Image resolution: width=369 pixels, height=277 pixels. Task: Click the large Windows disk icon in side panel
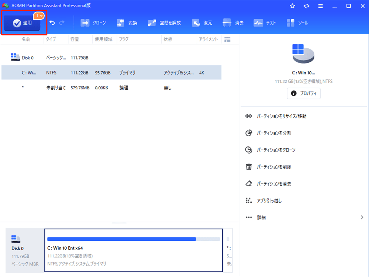click(x=303, y=54)
